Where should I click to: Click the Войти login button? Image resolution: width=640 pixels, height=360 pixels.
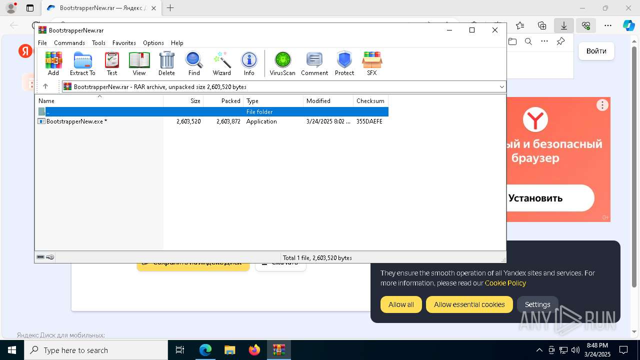tap(596, 51)
